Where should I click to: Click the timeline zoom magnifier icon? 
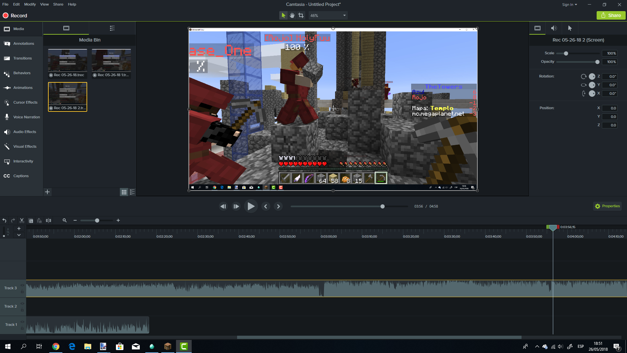pyautogui.click(x=65, y=221)
